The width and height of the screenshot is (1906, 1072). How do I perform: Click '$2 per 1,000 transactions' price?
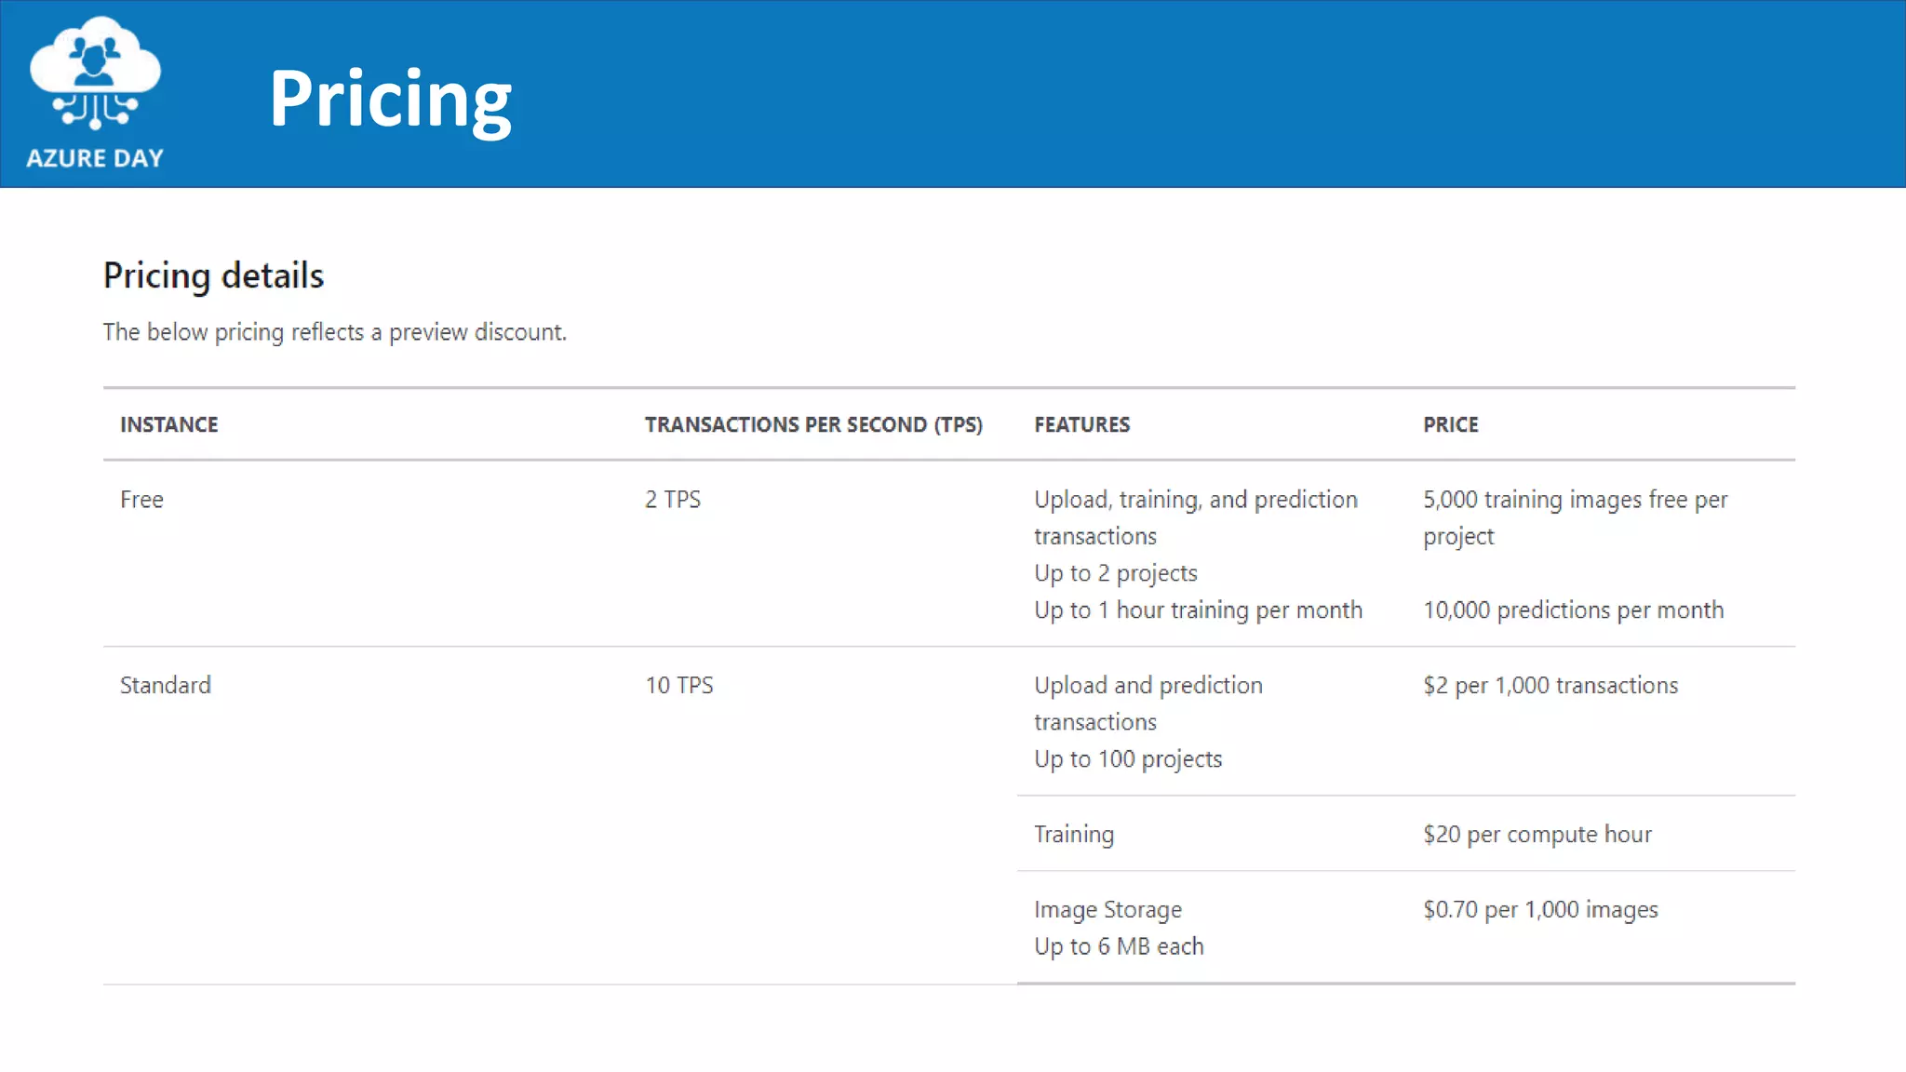1550,686
